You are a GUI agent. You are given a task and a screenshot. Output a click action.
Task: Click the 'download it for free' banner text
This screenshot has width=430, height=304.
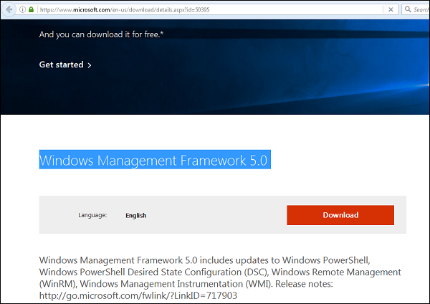[x=105, y=34]
